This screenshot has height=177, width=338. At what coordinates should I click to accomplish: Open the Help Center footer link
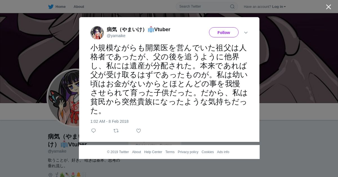pyautogui.click(x=153, y=152)
